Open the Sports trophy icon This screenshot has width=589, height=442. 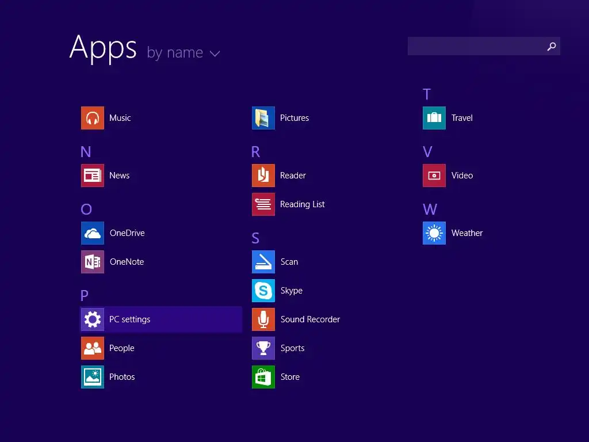click(x=263, y=348)
